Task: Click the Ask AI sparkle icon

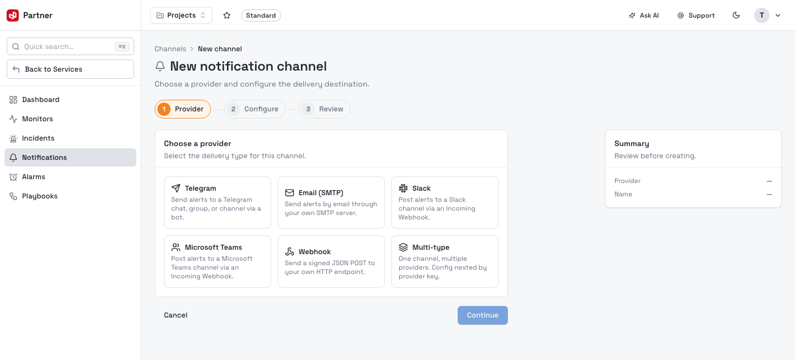Action: tap(632, 15)
